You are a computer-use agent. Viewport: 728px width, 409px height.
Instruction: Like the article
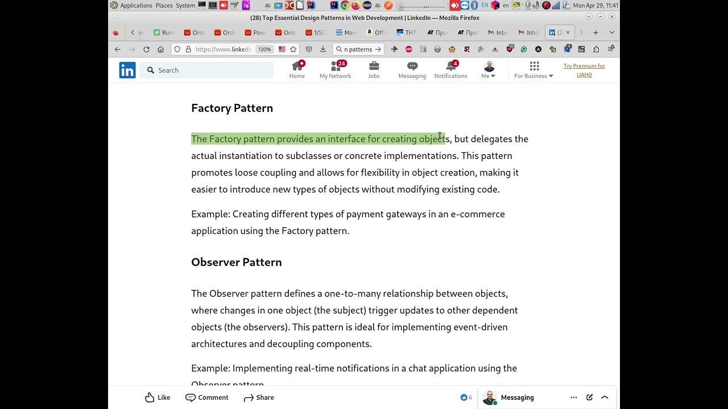[158, 398]
